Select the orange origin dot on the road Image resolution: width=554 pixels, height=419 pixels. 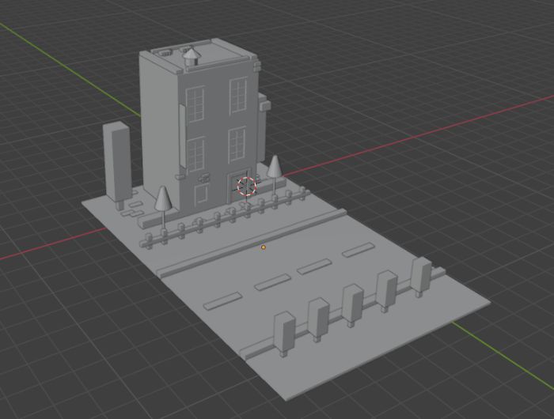coord(264,247)
